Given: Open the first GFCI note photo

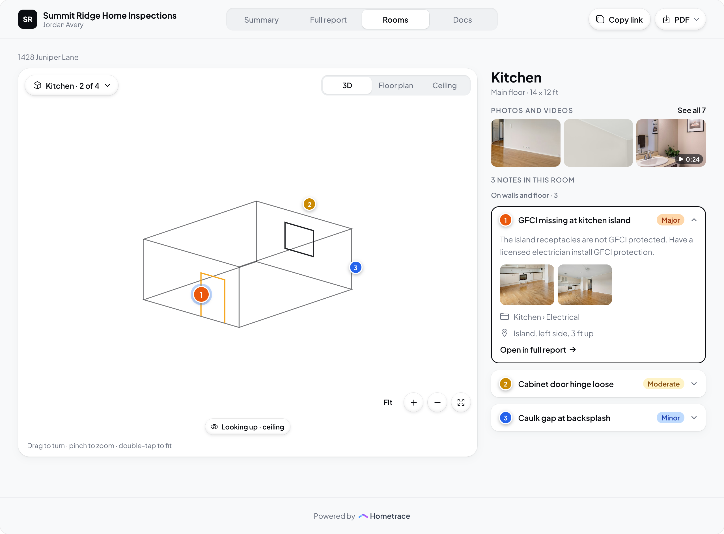Looking at the screenshot, I should pyautogui.click(x=527, y=285).
